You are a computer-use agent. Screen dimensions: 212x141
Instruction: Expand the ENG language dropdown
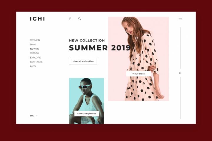pos(34,116)
